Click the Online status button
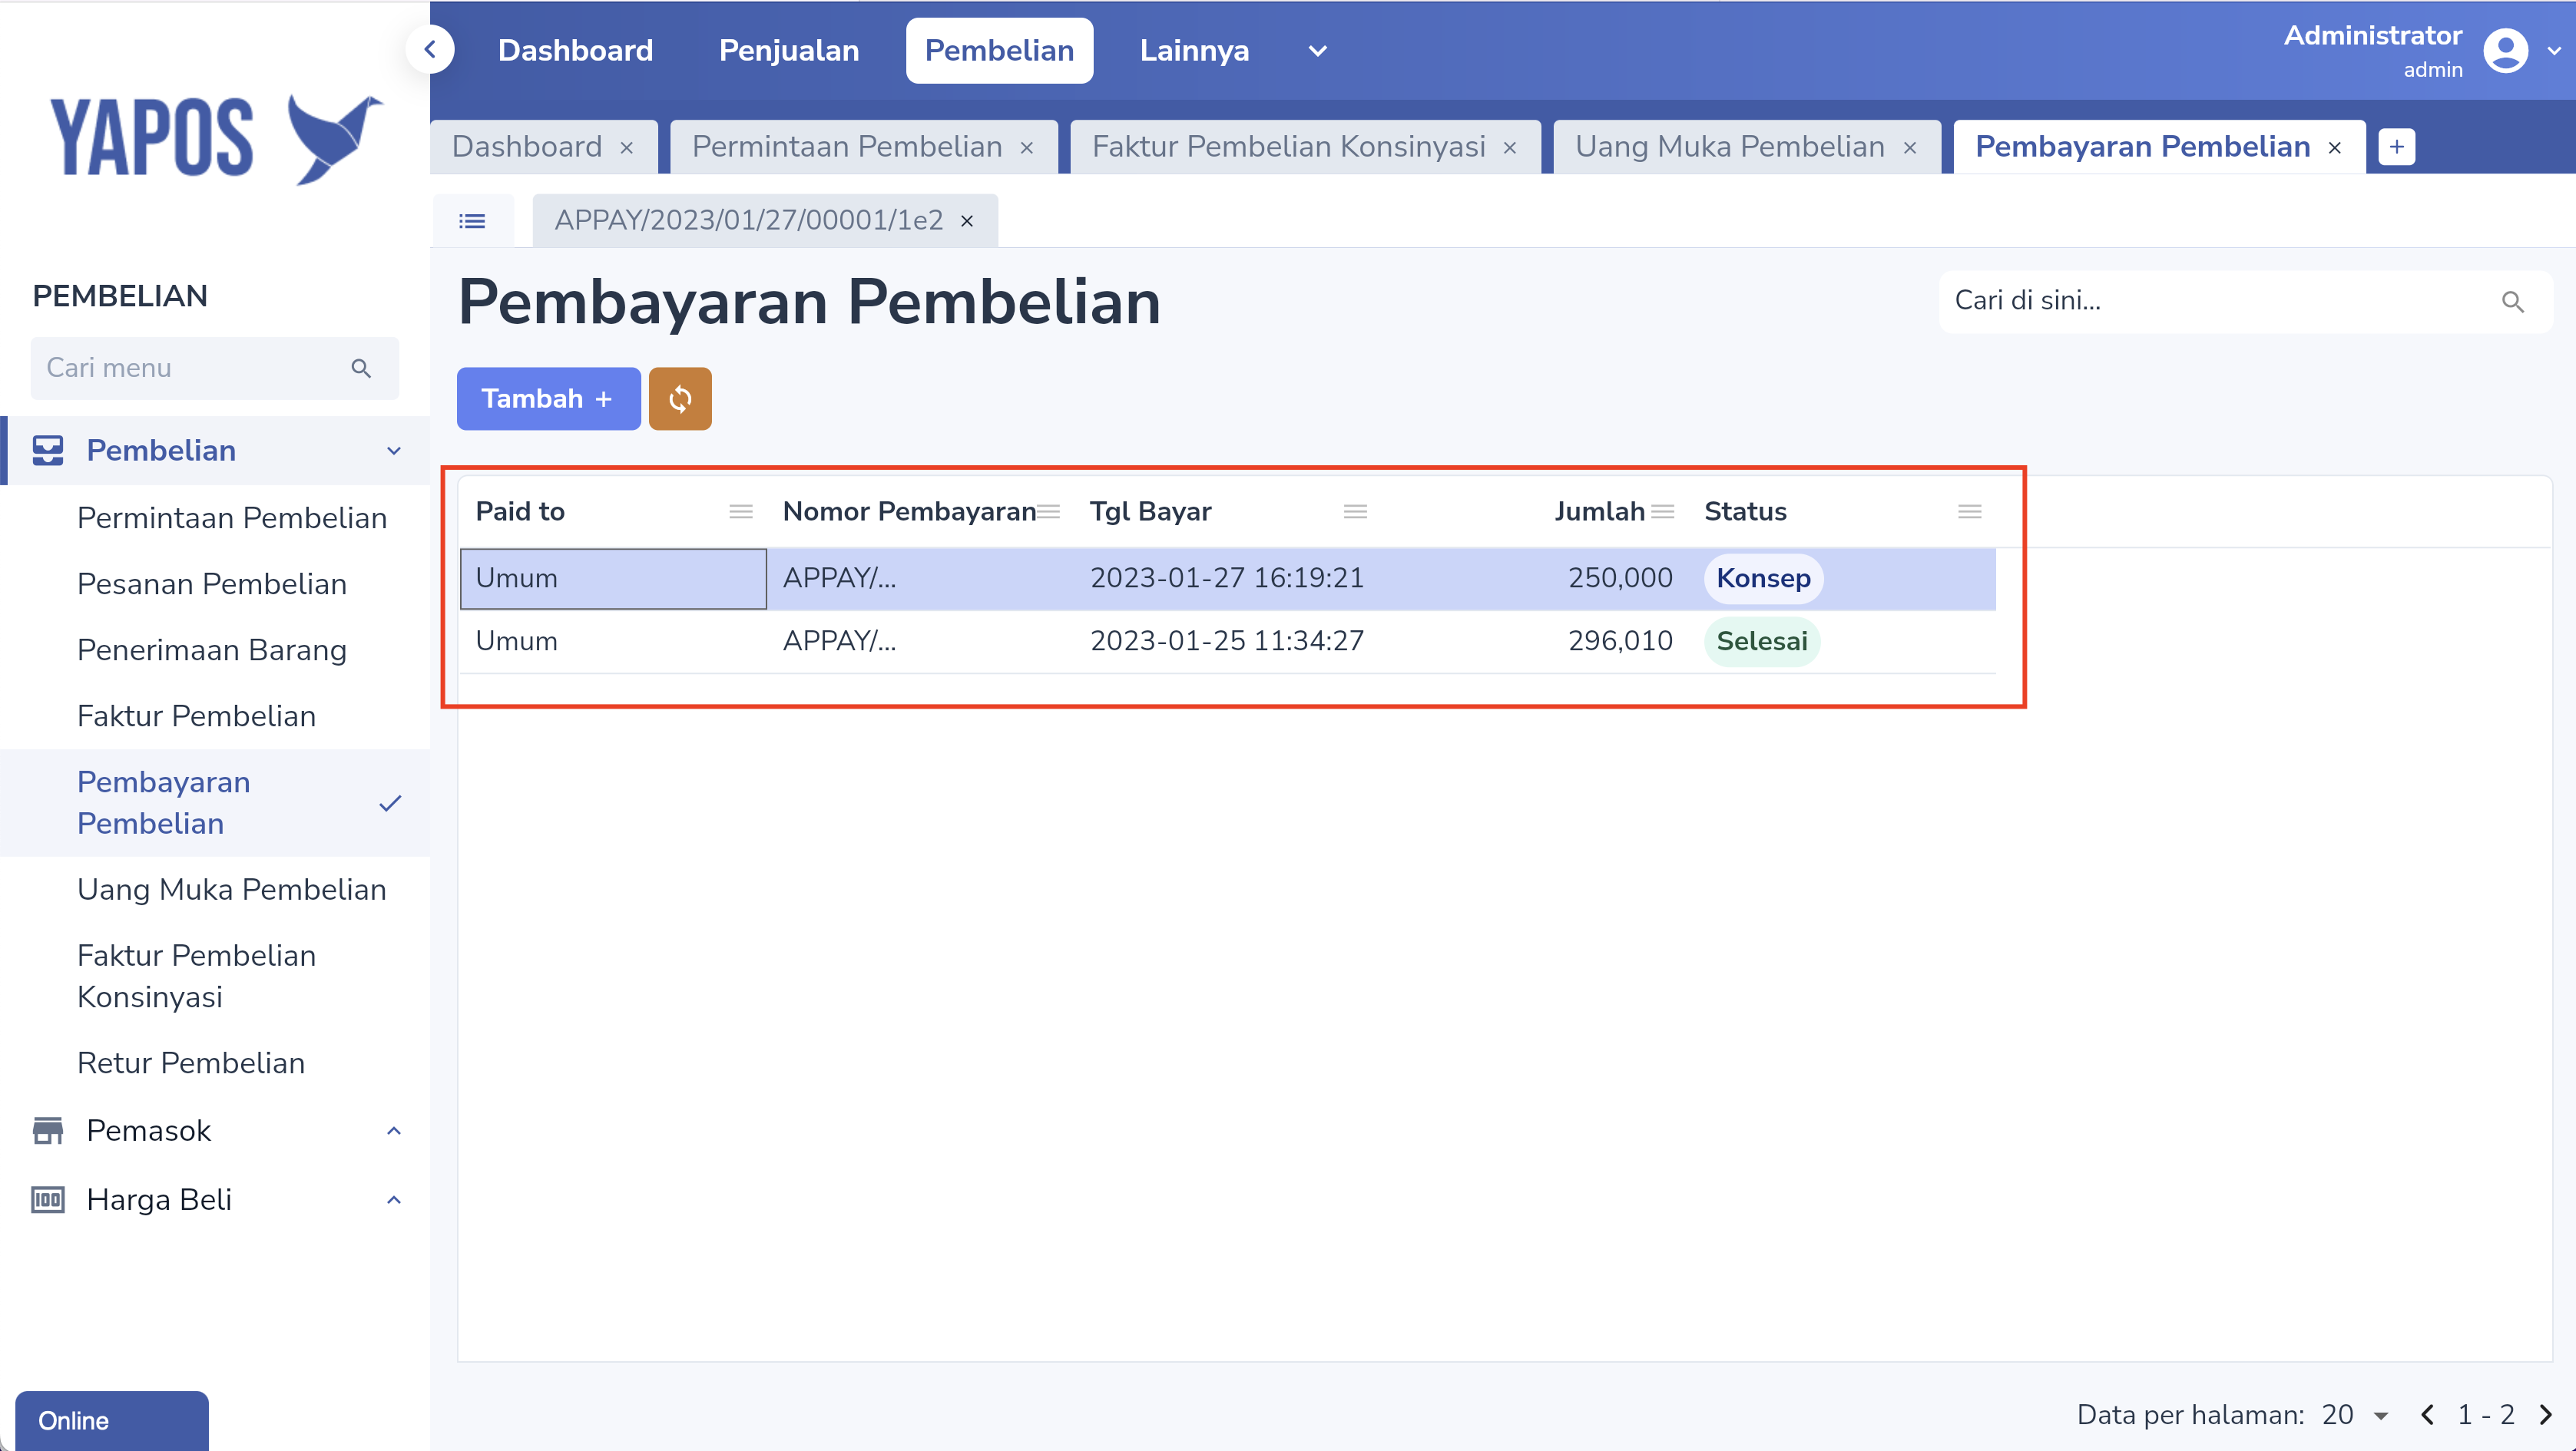Viewport: 2576px width, 1451px height. [112, 1420]
